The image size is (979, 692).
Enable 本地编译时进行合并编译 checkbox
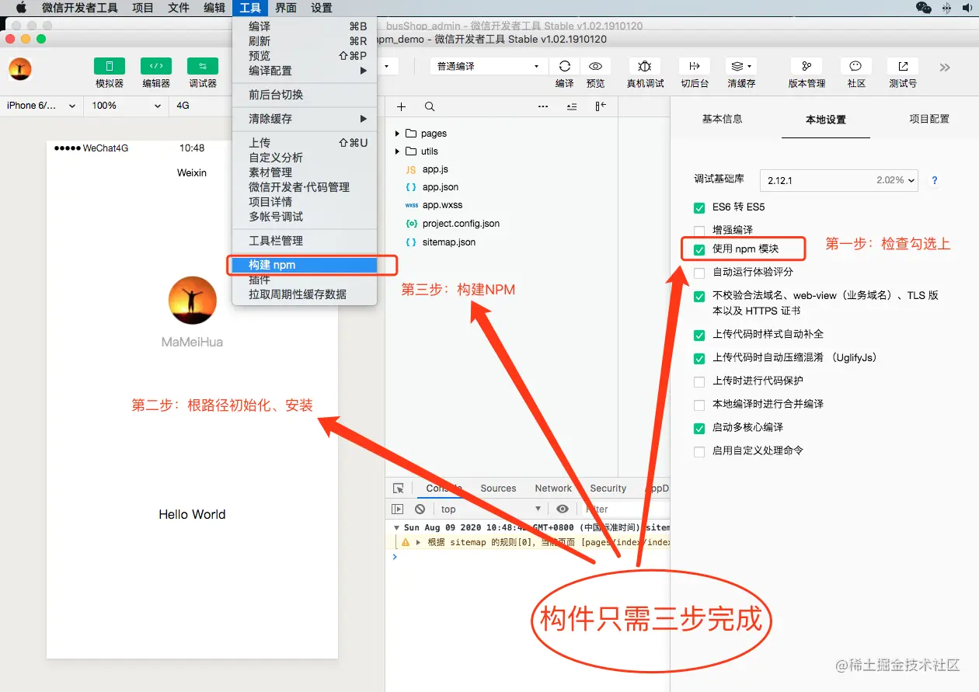point(699,405)
